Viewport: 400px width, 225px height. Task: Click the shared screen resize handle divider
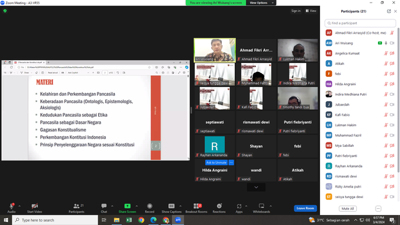[191, 110]
